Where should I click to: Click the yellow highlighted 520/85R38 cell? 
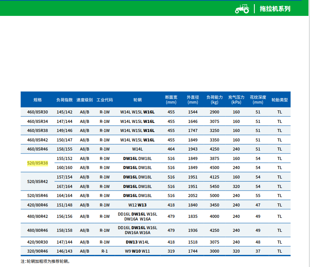pos(37,163)
